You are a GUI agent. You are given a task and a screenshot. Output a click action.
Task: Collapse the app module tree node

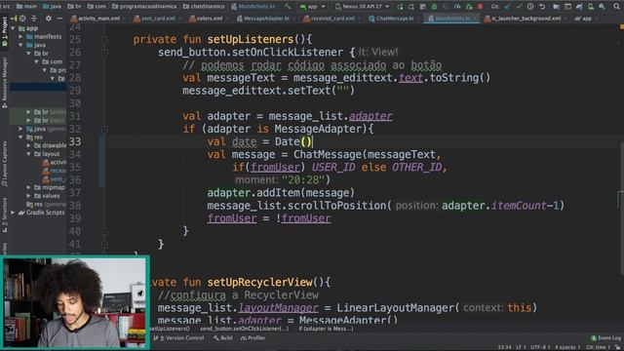(14, 28)
